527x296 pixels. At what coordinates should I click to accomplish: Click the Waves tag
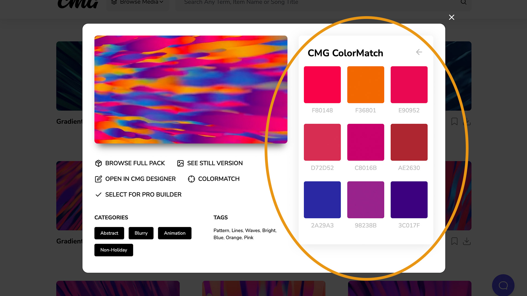click(x=252, y=230)
